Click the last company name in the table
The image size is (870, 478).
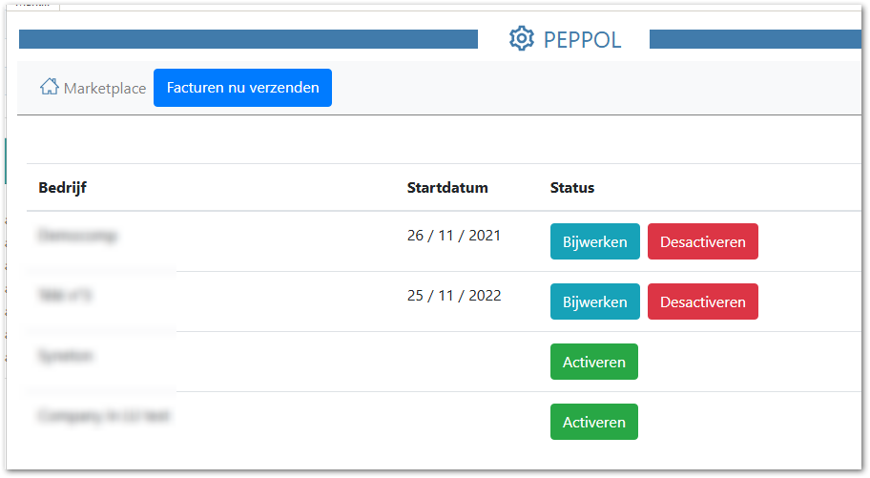(x=104, y=416)
